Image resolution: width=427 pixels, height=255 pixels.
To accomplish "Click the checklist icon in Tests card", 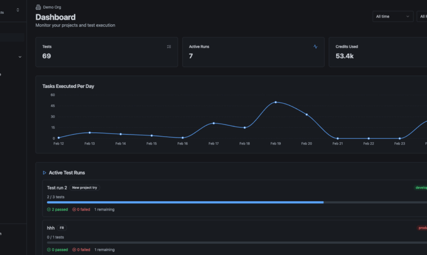I will click(x=169, y=47).
